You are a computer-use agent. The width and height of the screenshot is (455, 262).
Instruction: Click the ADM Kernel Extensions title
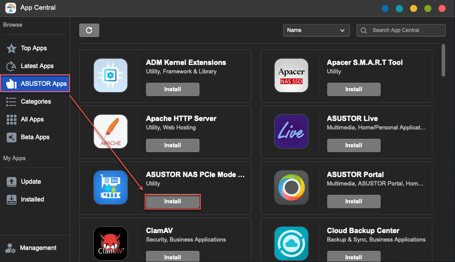click(x=186, y=63)
